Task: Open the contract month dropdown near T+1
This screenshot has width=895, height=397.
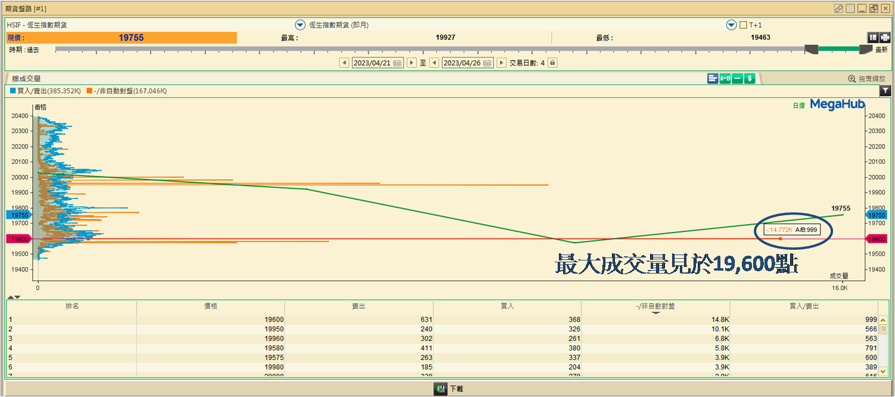Action: point(731,25)
